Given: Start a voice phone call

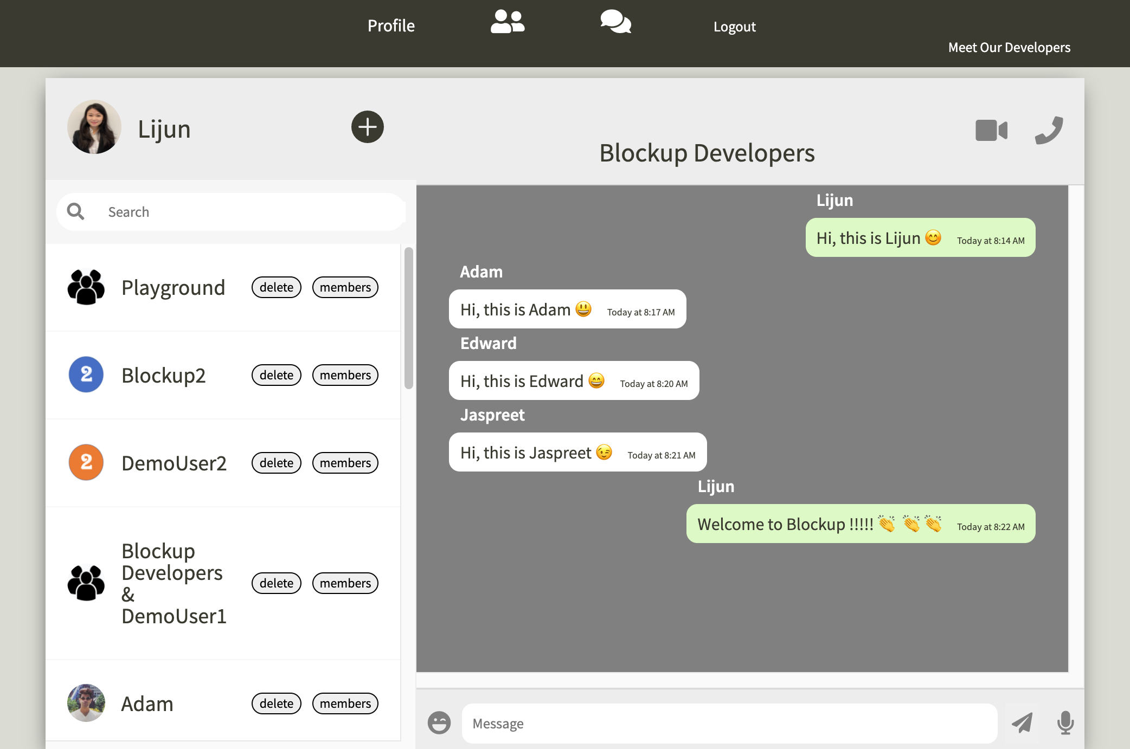Looking at the screenshot, I should click(1049, 131).
